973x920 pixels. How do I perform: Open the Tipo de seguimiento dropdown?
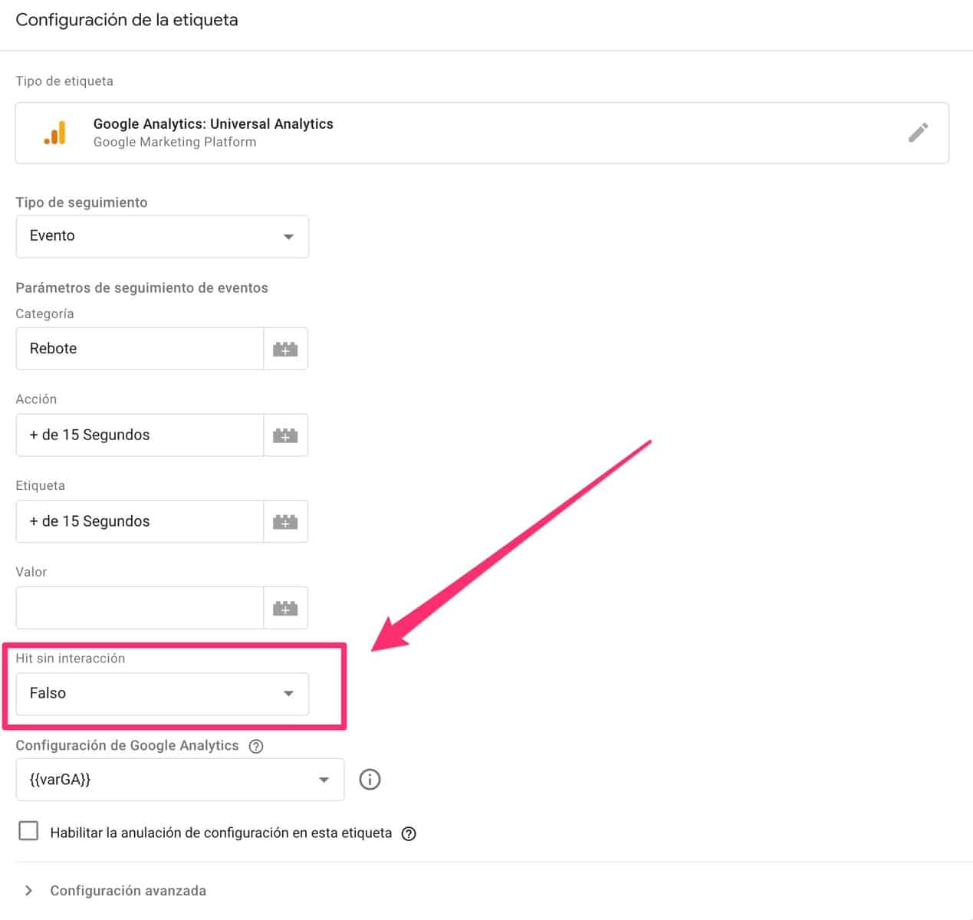pos(162,236)
